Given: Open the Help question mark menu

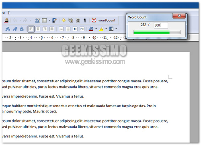Looking at the screenshot, I should pyautogui.click(x=9, y=13).
